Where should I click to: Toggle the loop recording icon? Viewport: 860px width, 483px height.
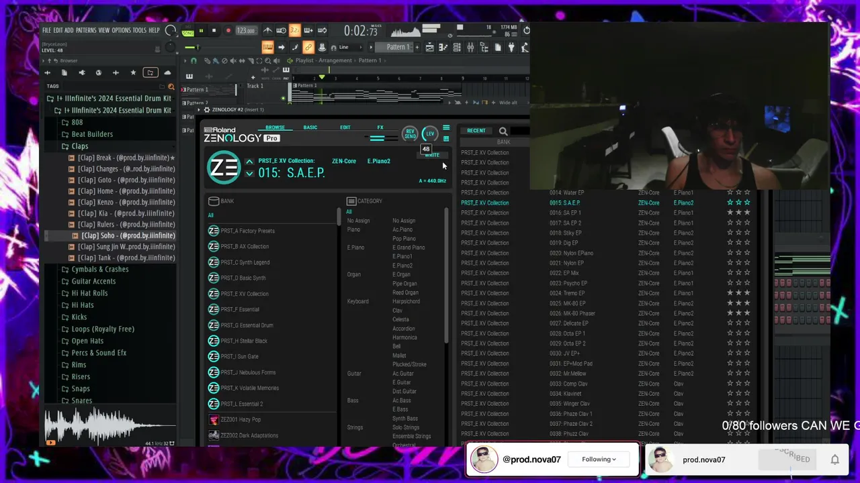[322, 30]
